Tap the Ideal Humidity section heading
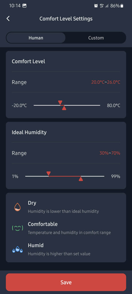This screenshot has width=132, height=294. 29,132
